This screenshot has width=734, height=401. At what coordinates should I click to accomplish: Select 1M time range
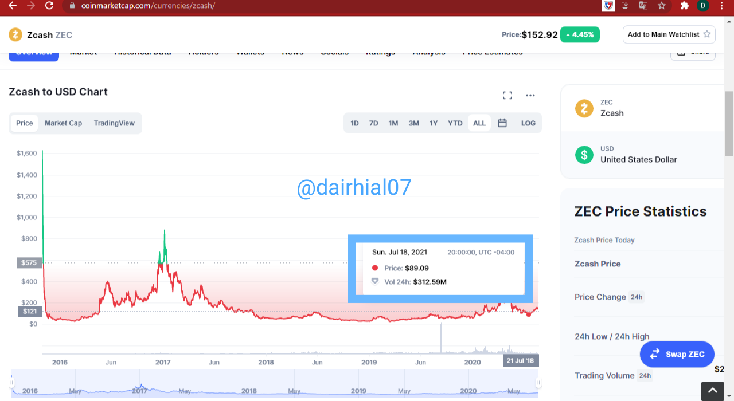(x=393, y=123)
